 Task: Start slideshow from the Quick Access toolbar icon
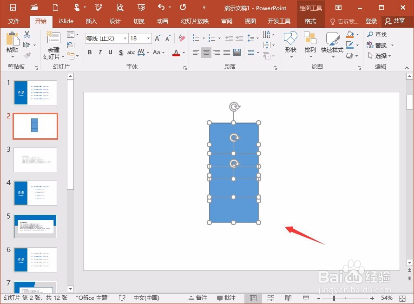point(142,7)
